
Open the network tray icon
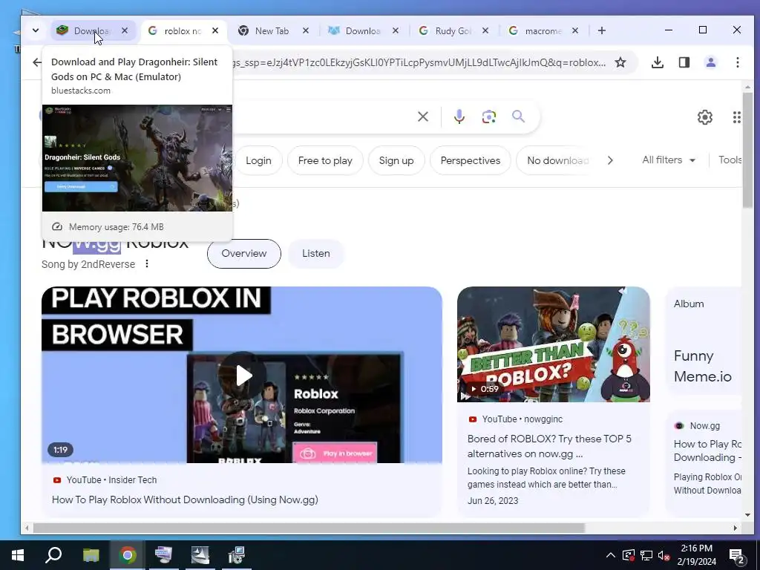646,555
